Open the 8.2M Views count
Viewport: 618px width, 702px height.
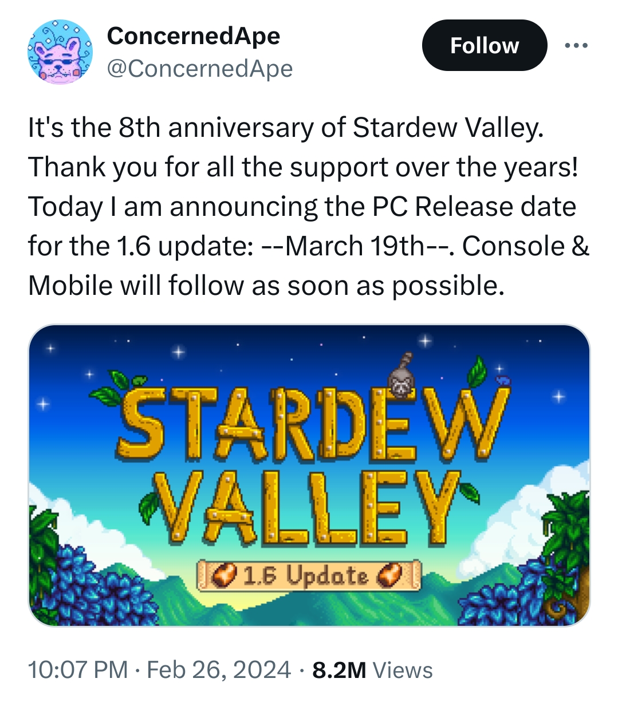point(372,669)
